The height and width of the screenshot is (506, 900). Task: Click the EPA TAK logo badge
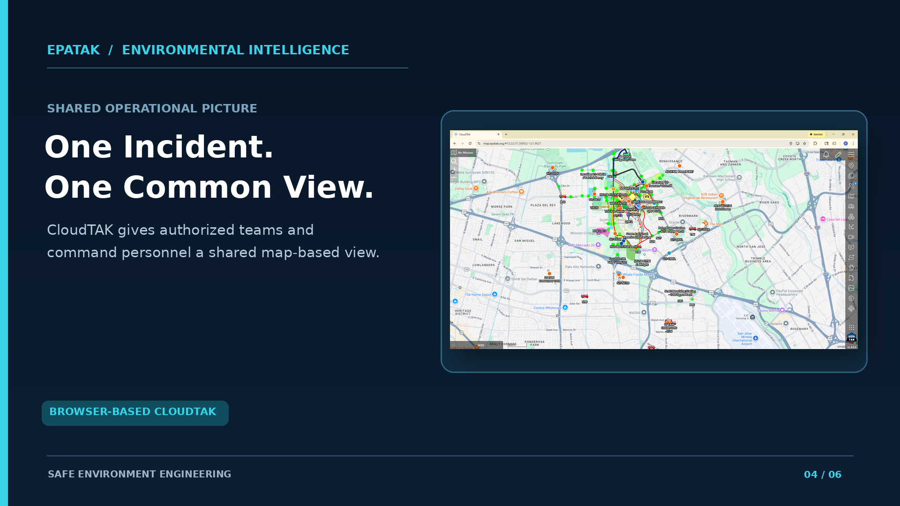pos(851,338)
